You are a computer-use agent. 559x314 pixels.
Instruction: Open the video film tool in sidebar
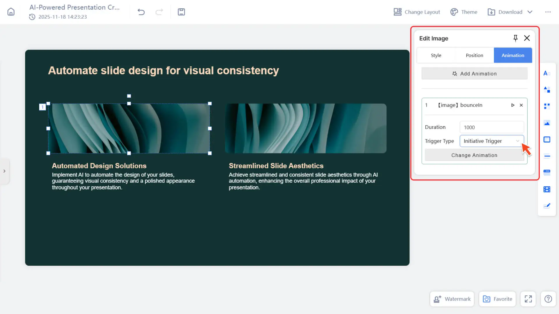tap(547, 189)
